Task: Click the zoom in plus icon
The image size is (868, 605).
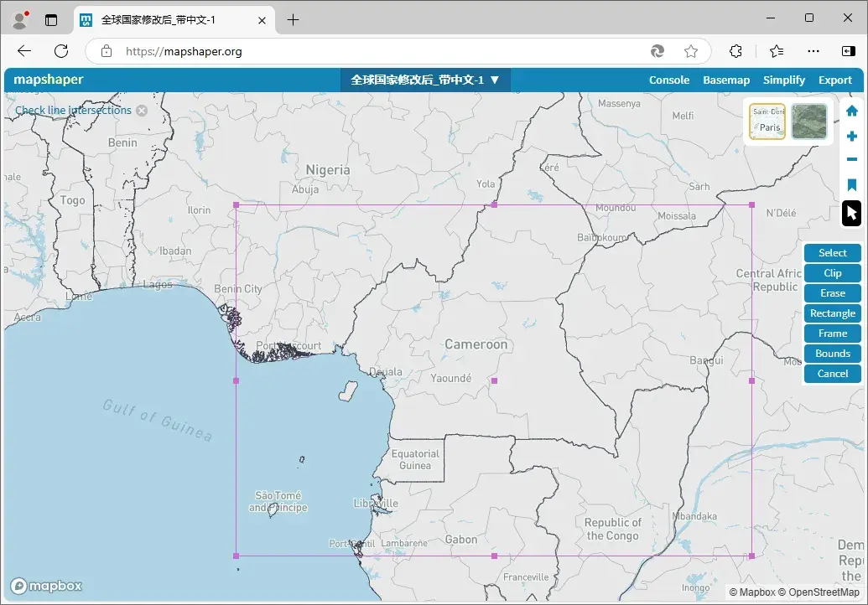Action: coord(851,135)
